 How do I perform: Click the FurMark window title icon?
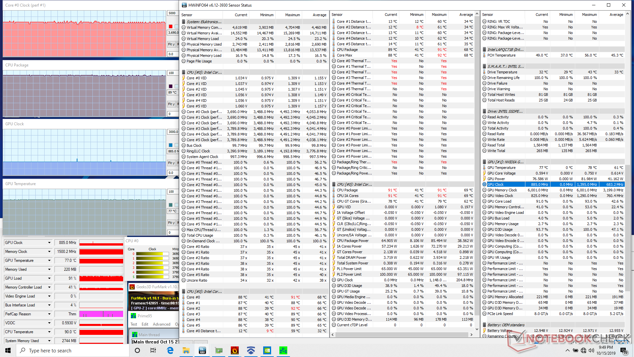point(132,287)
